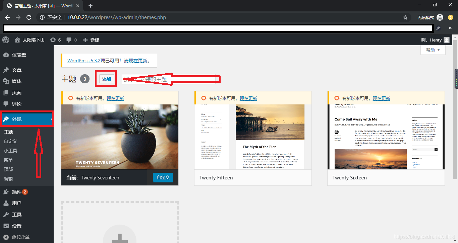Open '仪表盘' dashboard menu
This screenshot has width=458, height=243.
tap(27, 55)
